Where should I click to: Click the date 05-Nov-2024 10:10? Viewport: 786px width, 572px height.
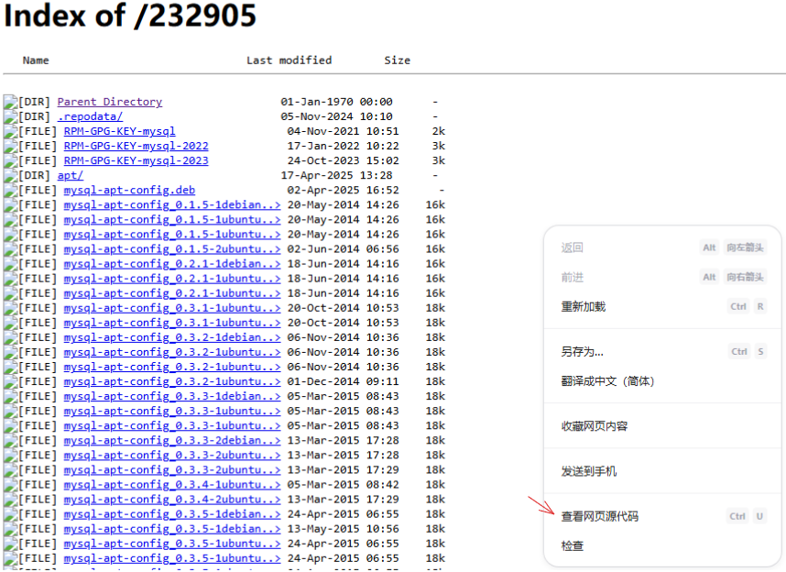(x=336, y=116)
